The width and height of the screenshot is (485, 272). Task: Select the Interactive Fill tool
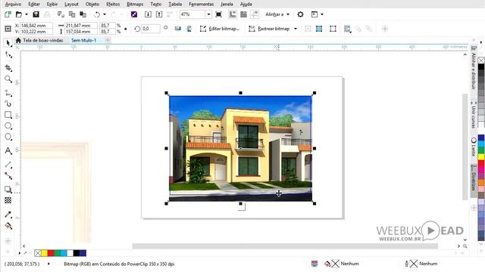(8, 226)
